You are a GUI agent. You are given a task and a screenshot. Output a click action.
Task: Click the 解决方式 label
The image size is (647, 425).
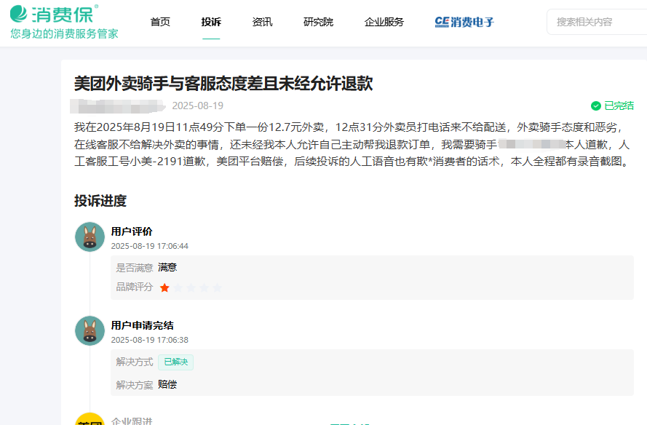[x=135, y=362]
